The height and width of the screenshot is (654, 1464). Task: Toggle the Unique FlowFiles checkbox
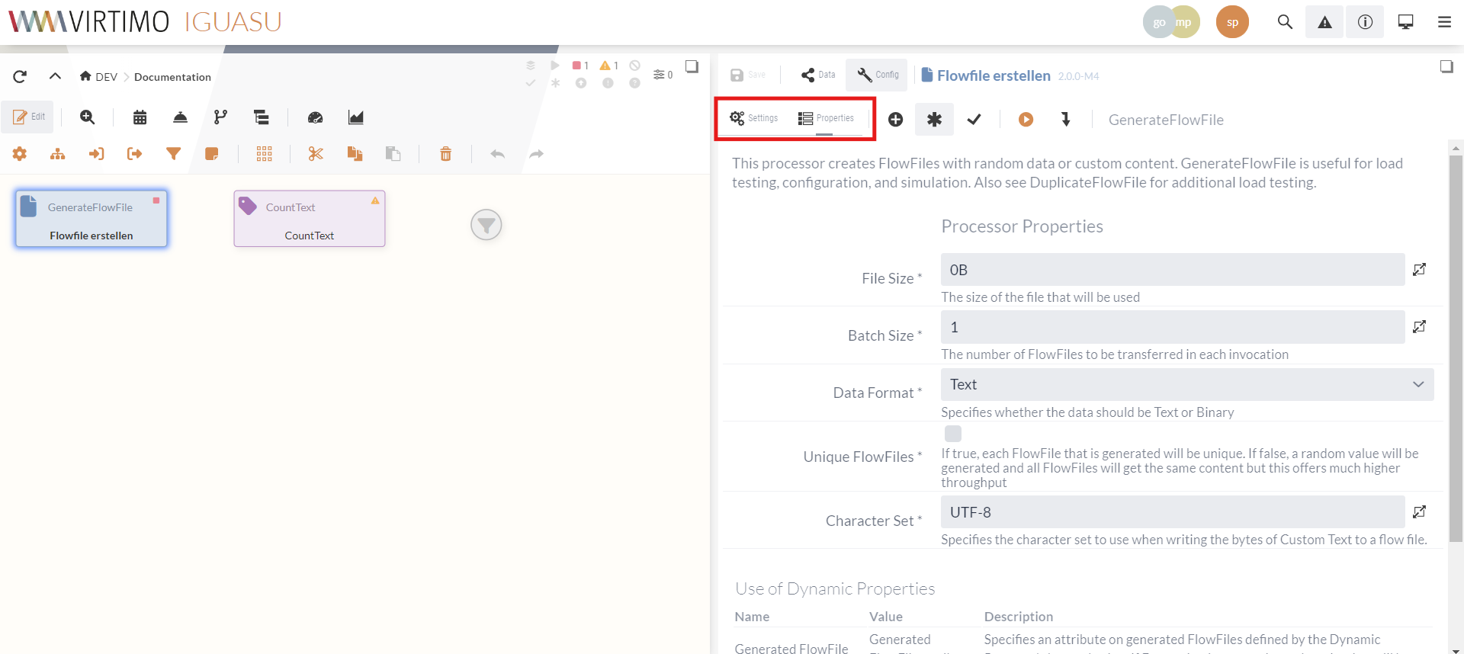(952, 434)
